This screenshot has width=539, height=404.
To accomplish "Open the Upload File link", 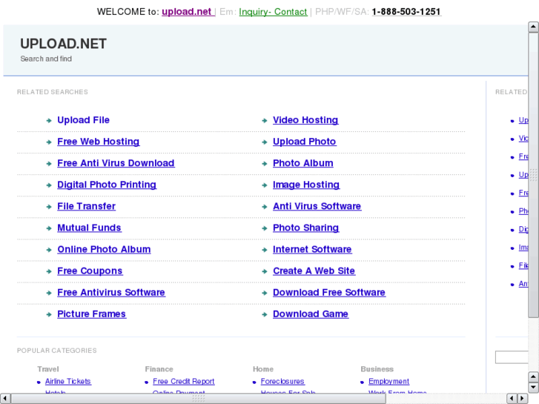I will point(84,120).
